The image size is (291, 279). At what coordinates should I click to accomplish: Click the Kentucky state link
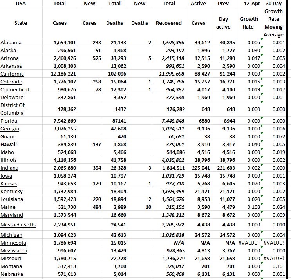(11, 191)
